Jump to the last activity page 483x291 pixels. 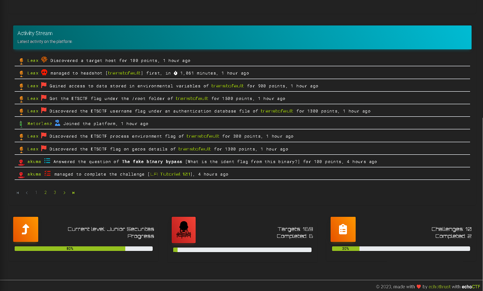pyautogui.click(x=74, y=193)
